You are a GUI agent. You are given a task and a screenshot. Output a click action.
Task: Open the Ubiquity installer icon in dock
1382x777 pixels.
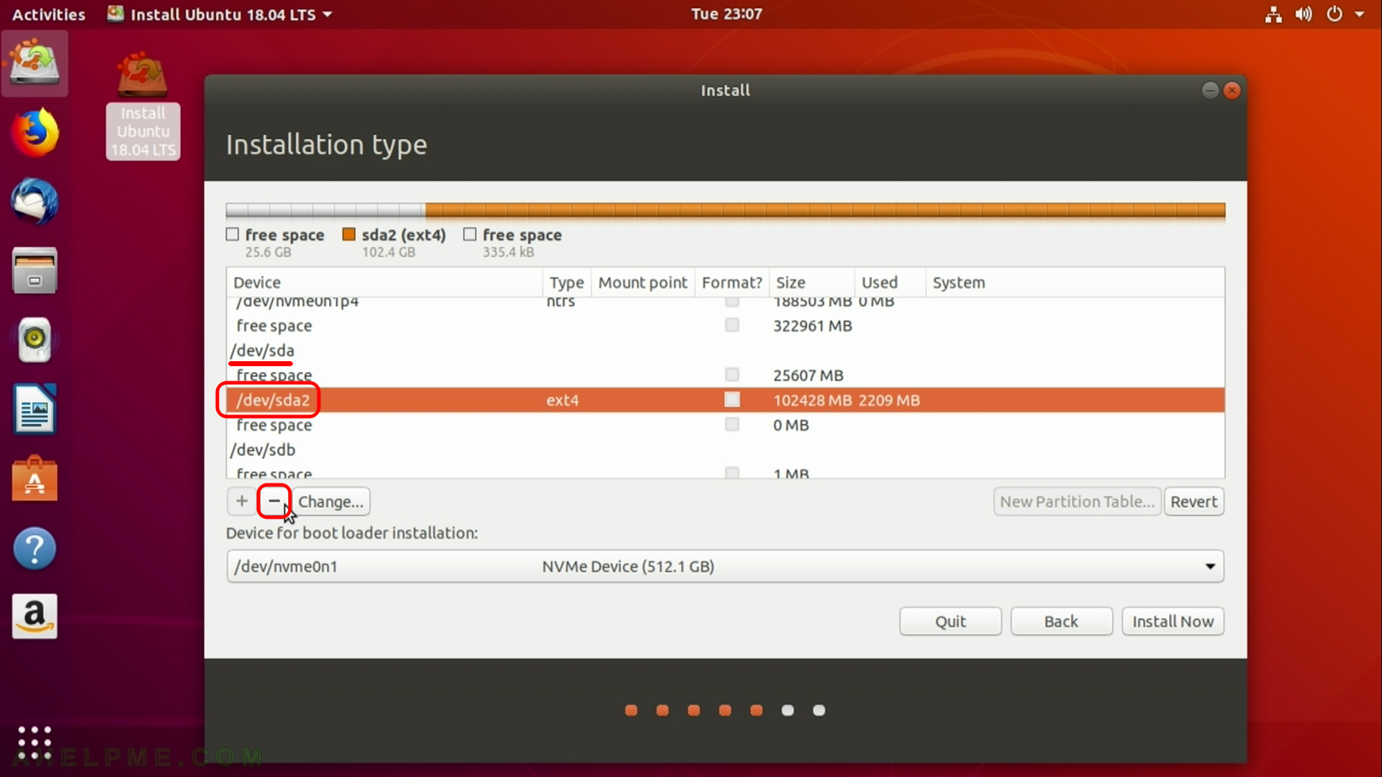pyautogui.click(x=35, y=63)
